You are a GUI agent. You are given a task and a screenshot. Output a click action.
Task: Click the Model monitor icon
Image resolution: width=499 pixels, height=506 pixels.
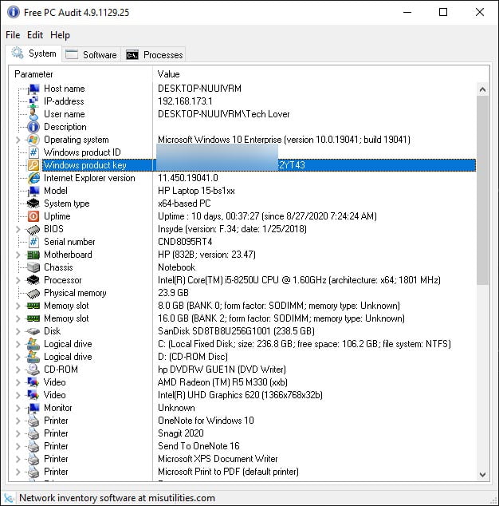(x=33, y=191)
